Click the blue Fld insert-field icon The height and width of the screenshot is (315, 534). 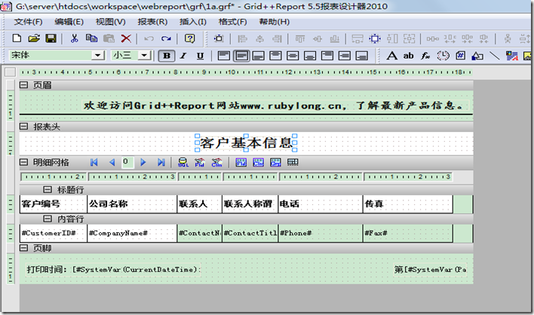click(241, 162)
